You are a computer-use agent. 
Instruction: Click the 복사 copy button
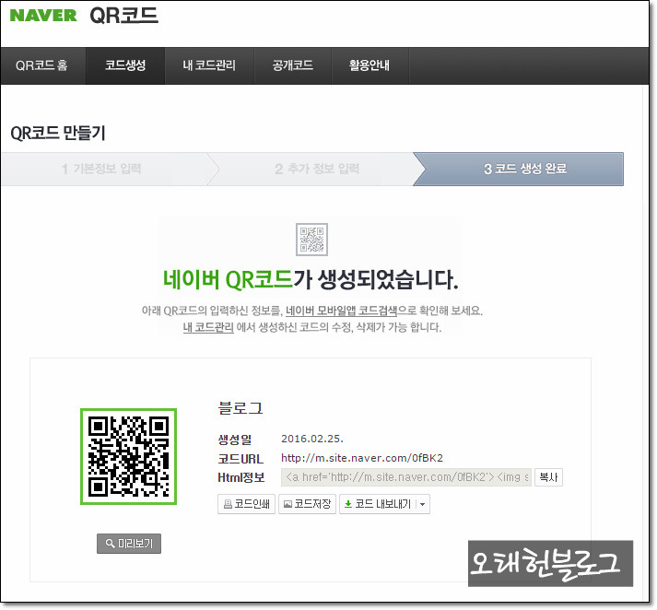pos(548,477)
